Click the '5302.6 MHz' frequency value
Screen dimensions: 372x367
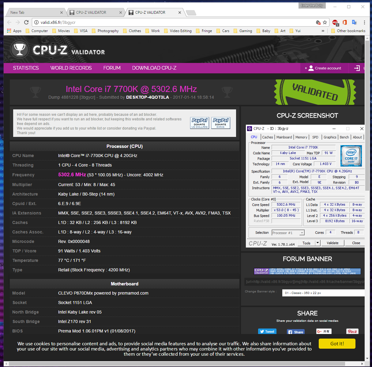click(x=72, y=174)
